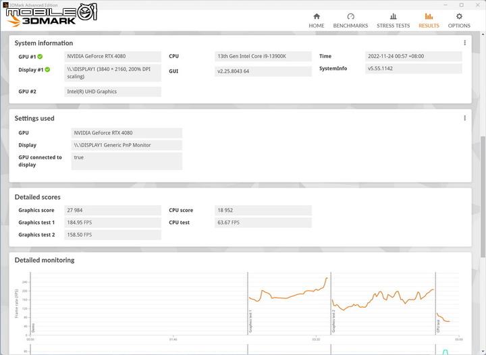Select the RESULTS tab
This screenshot has width=486, height=355.
(429, 21)
